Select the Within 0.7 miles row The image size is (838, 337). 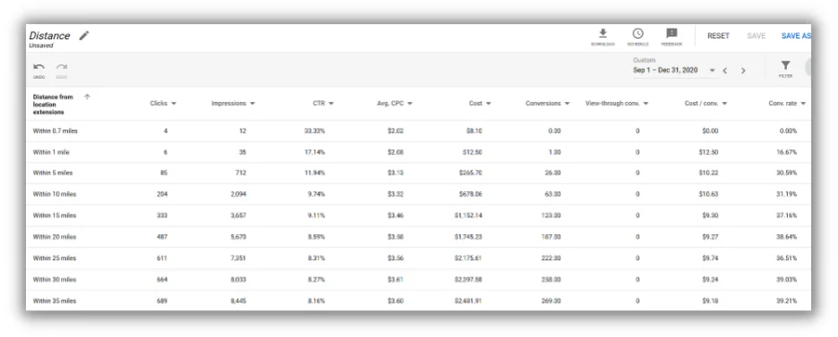point(418,131)
